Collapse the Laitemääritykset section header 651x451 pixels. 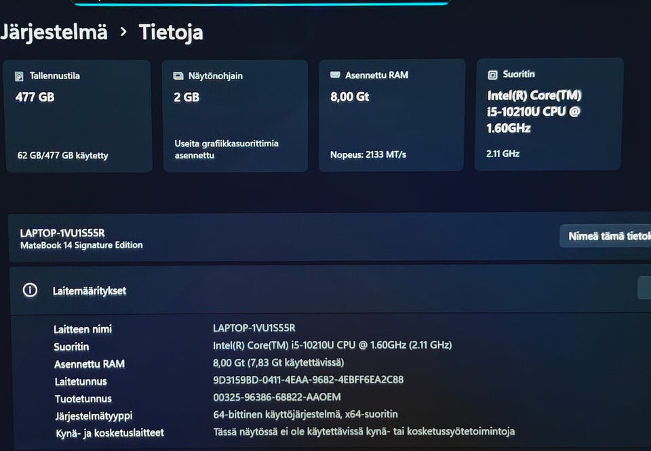[330, 290]
